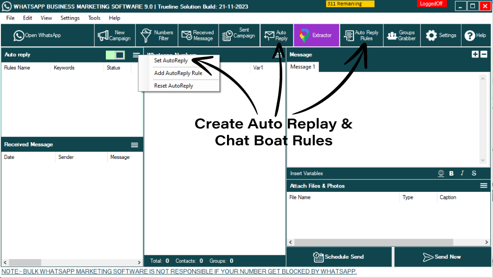The width and height of the screenshot is (493, 278).
Task: Switch to the Message 1 tab
Action: point(303,67)
